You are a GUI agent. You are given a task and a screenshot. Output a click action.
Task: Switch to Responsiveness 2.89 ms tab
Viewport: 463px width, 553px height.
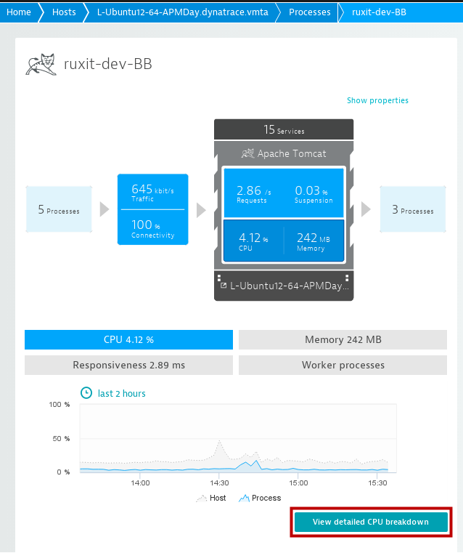pos(128,365)
